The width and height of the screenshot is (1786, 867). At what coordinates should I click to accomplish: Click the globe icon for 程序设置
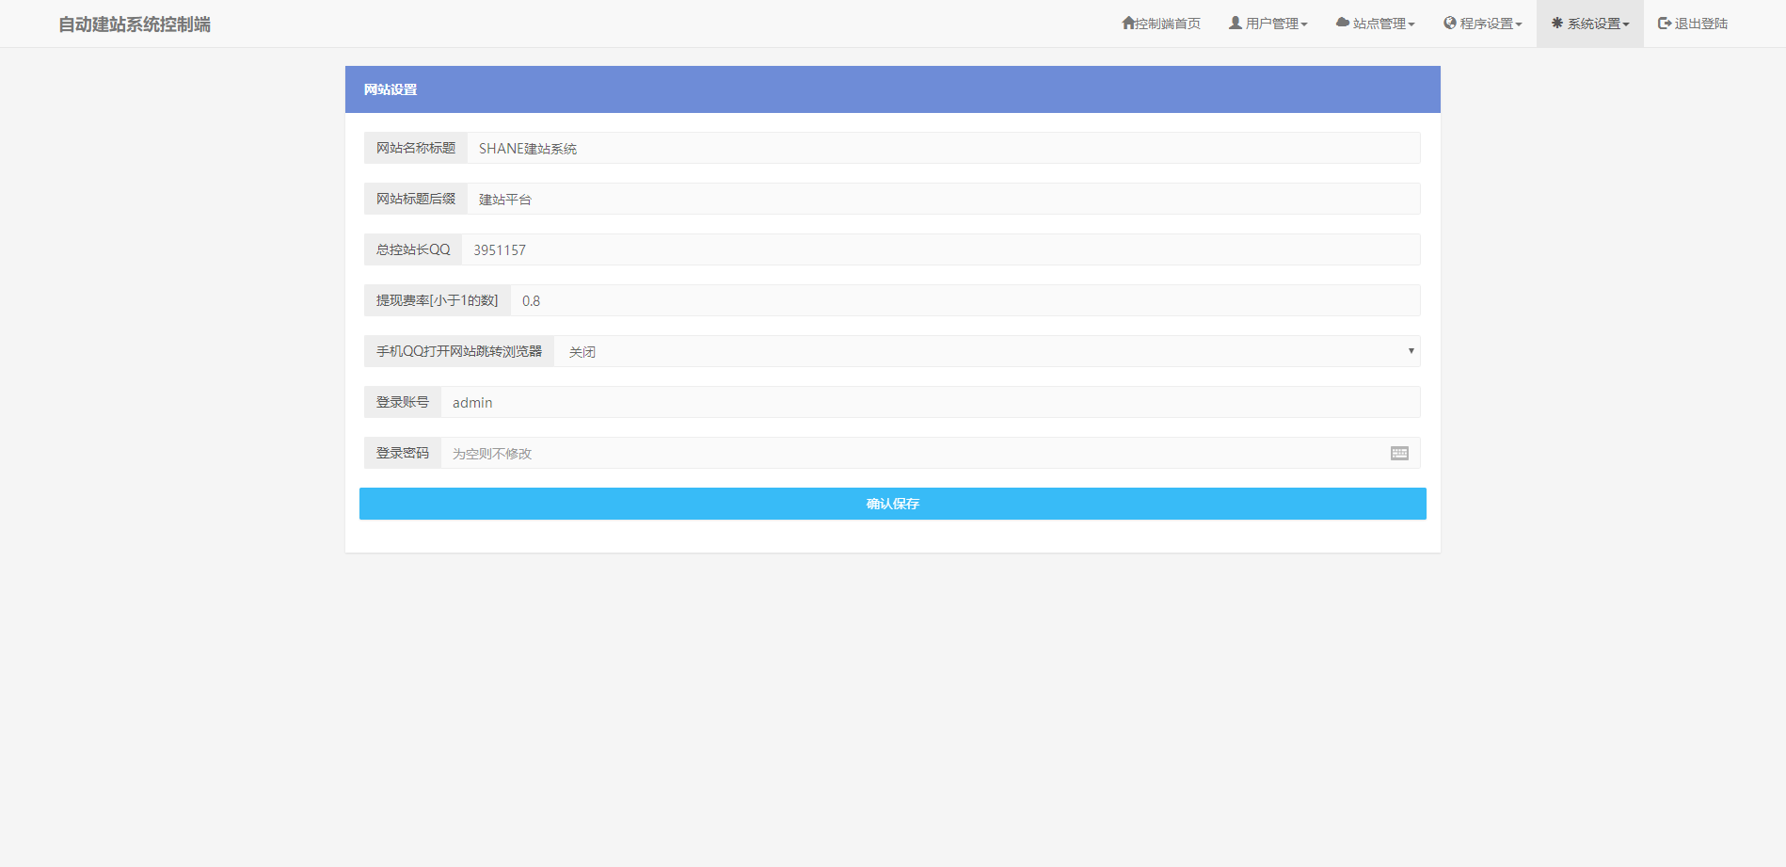[1450, 23]
